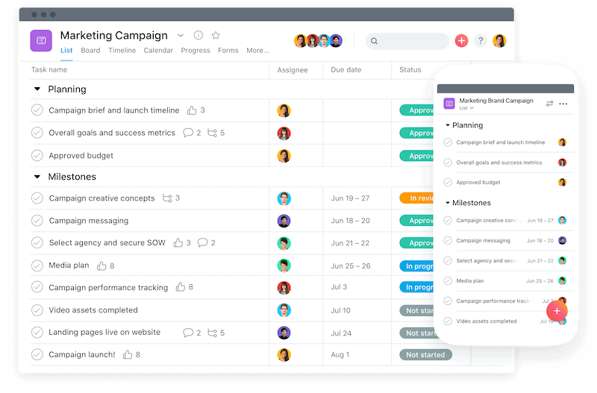Switch to the Board tab
The image size is (597, 393).
click(x=90, y=50)
